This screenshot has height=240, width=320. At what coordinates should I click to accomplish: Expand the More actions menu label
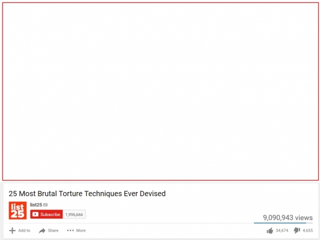pyautogui.click(x=81, y=230)
